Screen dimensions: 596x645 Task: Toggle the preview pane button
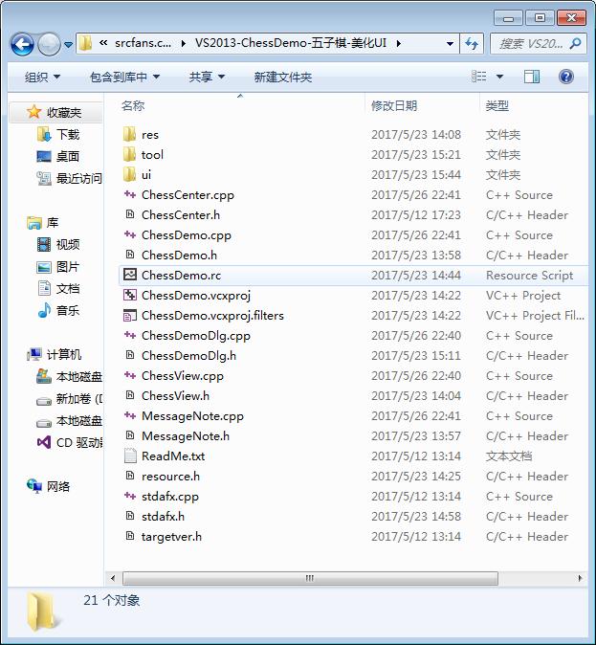(x=532, y=77)
